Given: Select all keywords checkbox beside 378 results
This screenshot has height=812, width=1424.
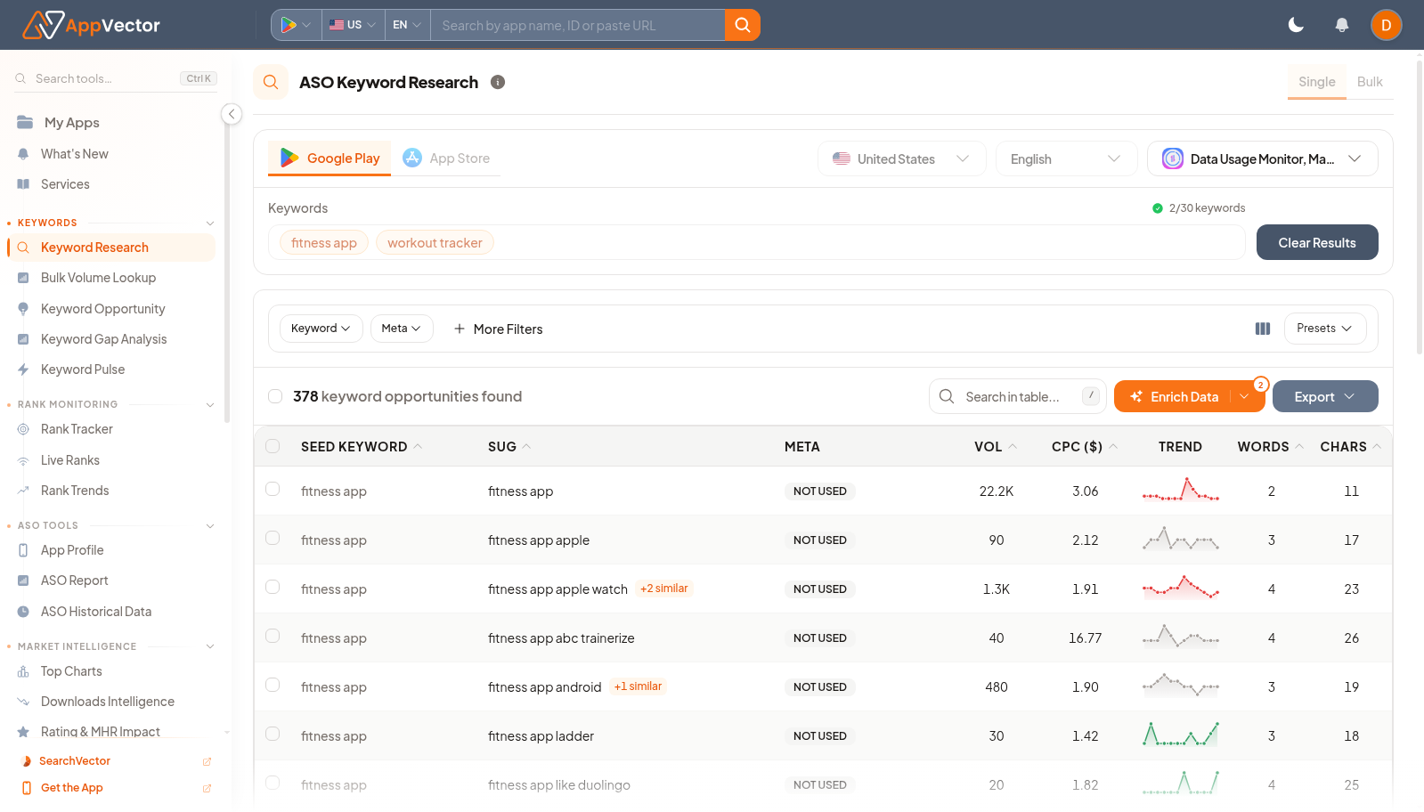Looking at the screenshot, I should (x=275, y=396).
